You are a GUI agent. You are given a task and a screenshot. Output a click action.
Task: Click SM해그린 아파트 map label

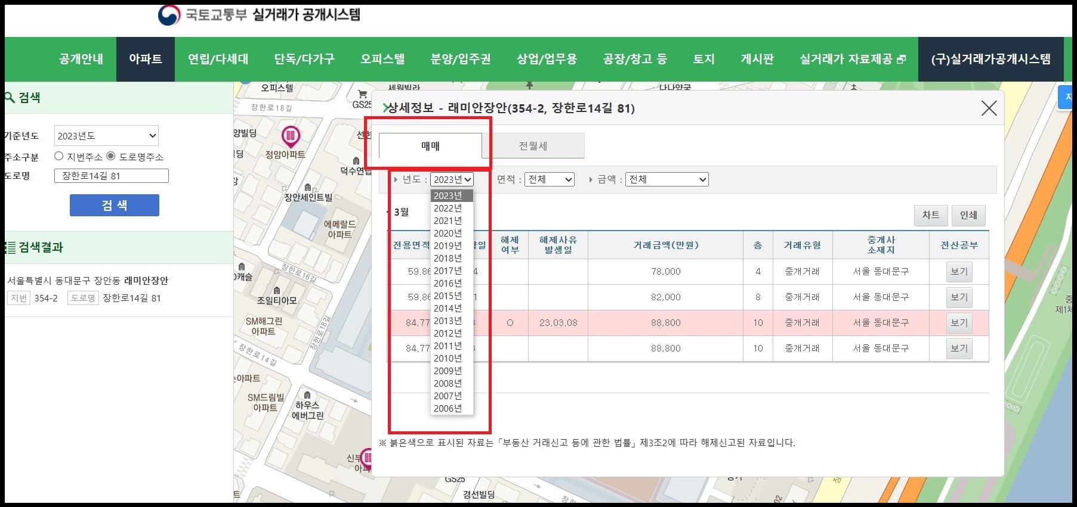(x=264, y=326)
